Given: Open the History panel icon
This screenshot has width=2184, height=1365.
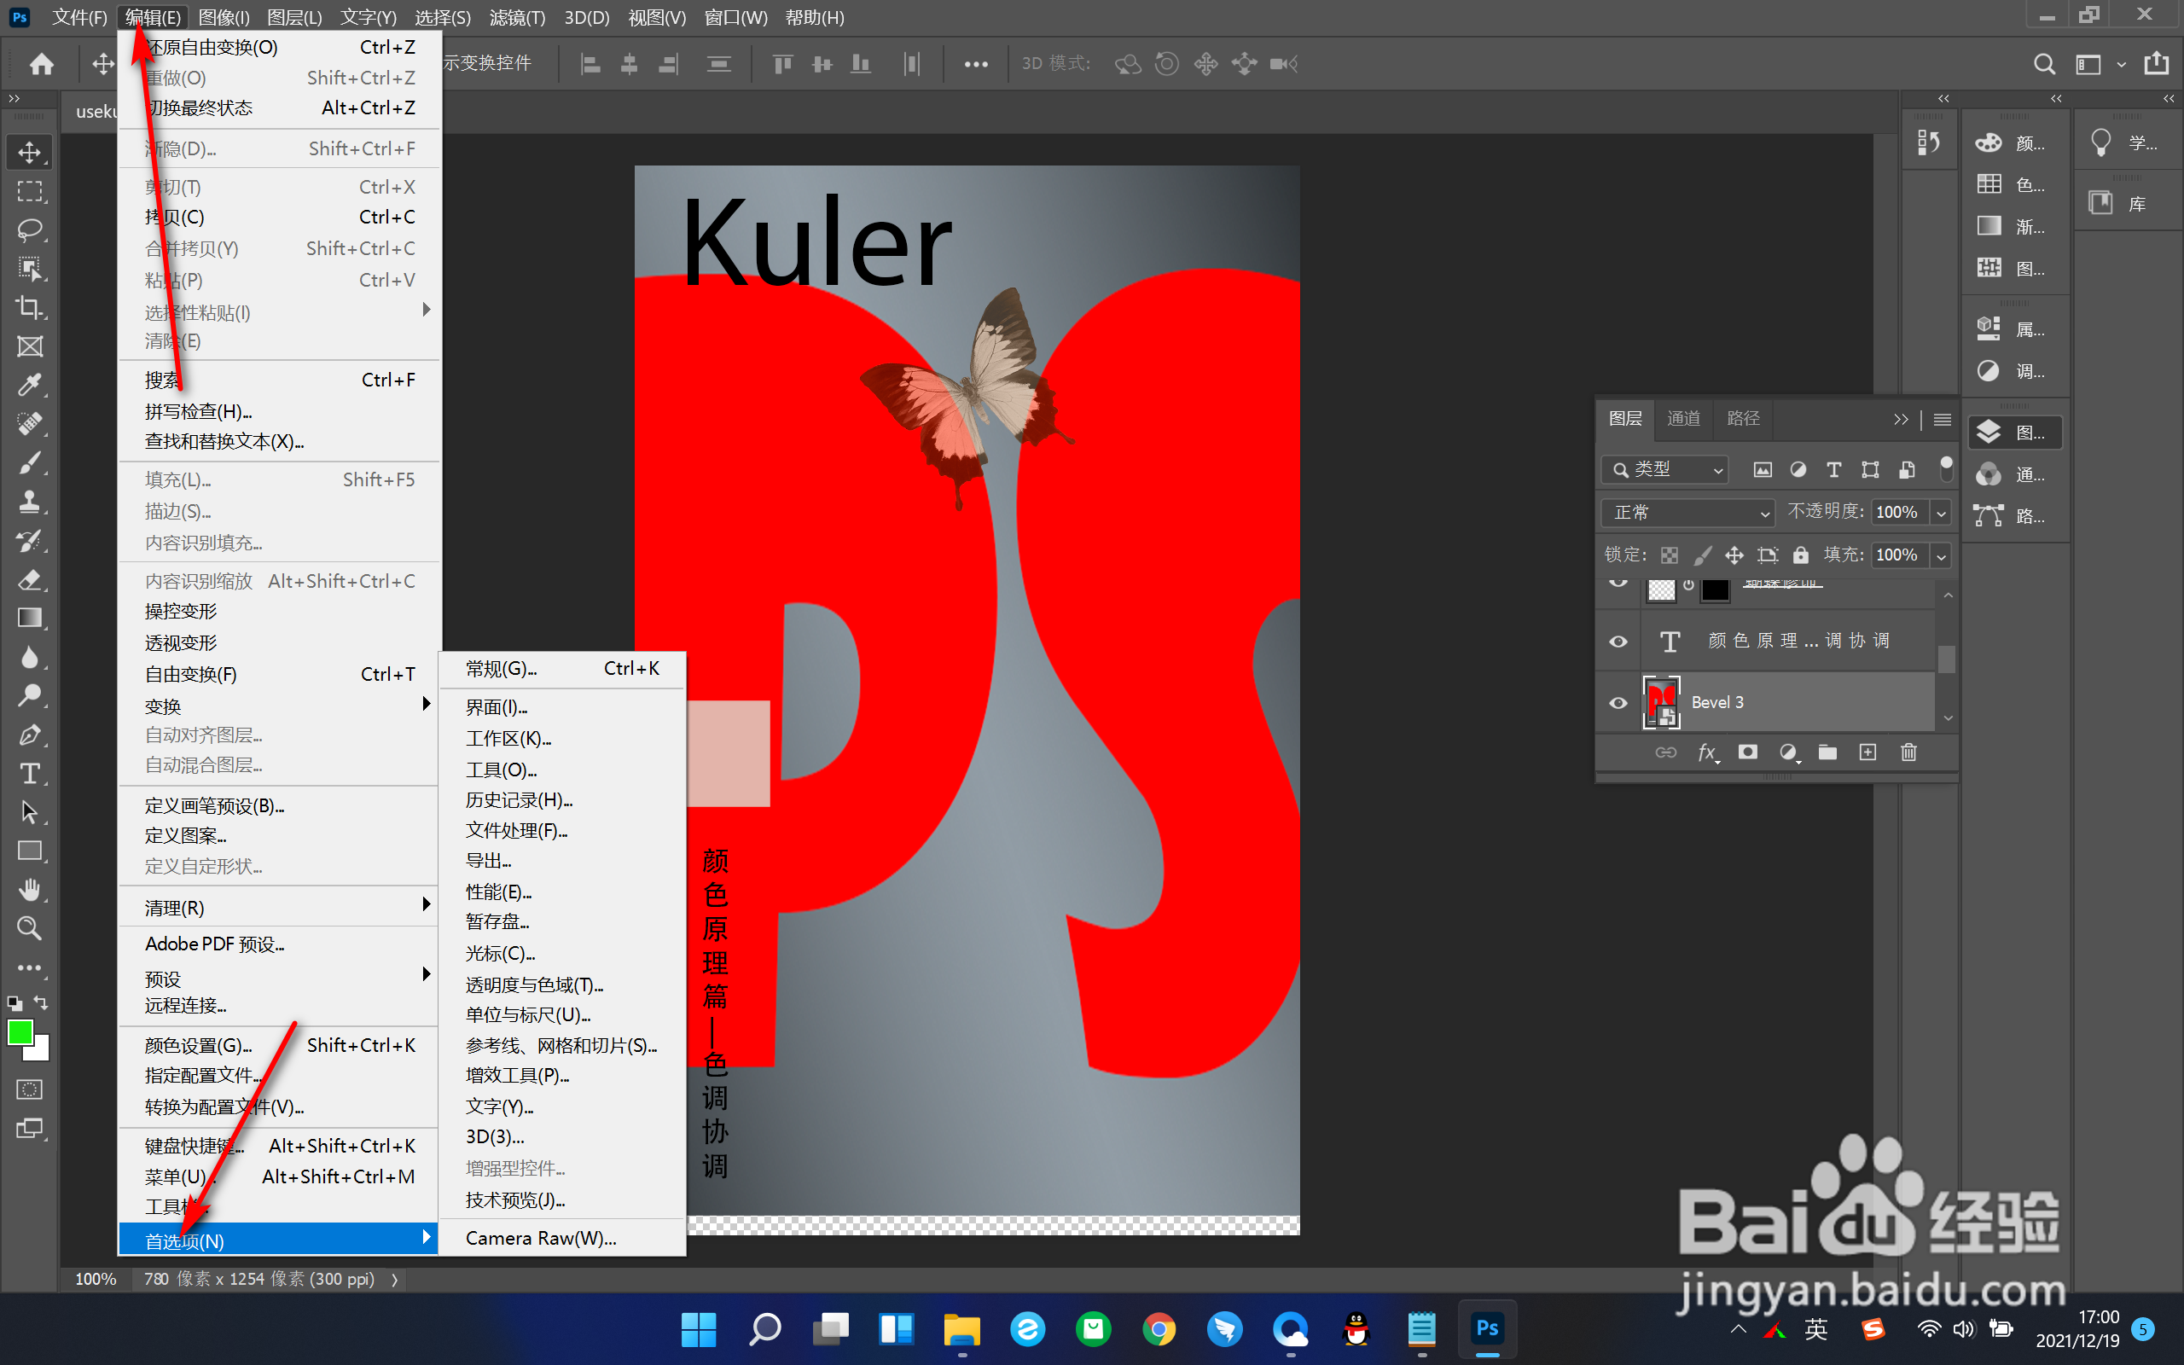Looking at the screenshot, I should (x=1929, y=143).
